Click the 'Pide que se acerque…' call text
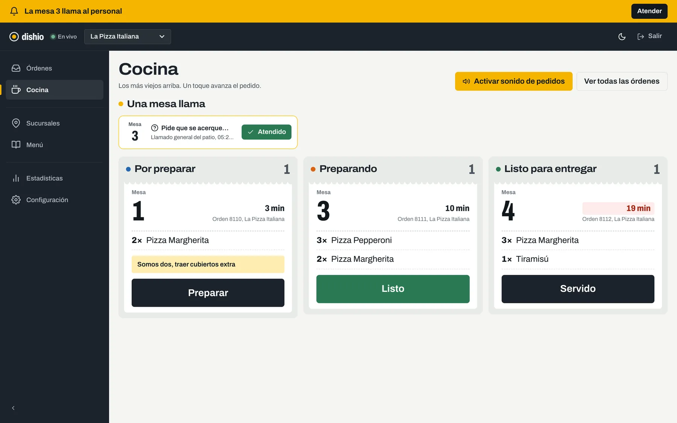Viewport: 677px width, 423px height. 195,128
